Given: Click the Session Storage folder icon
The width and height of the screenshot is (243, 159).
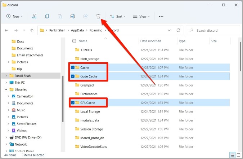Looking at the screenshot, I should (77, 129).
